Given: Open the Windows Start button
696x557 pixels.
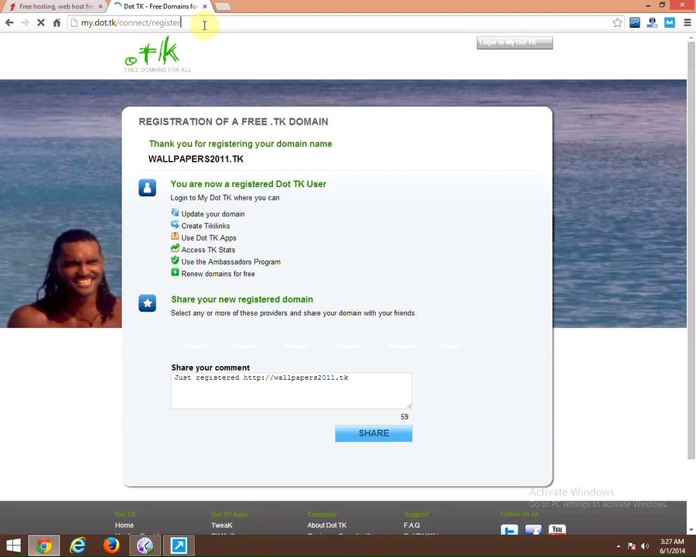Looking at the screenshot, I should click(x=13, y=545).
